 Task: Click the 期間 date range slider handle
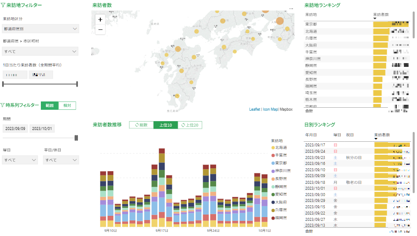[x=76, y=138]
